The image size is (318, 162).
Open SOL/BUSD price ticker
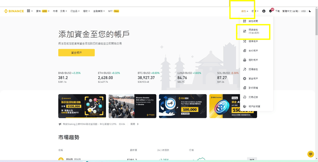click(x=228, y=78)
